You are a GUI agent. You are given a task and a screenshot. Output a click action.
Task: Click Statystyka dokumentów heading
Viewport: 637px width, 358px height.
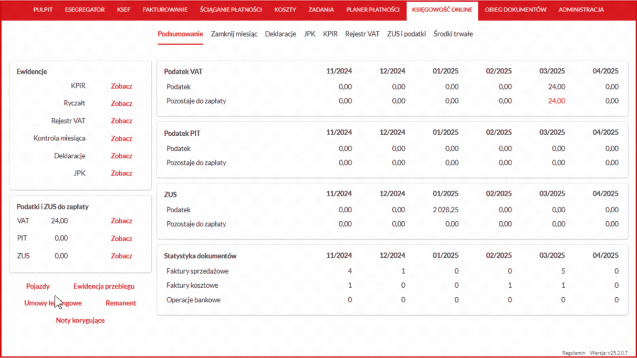click(200, 256)
